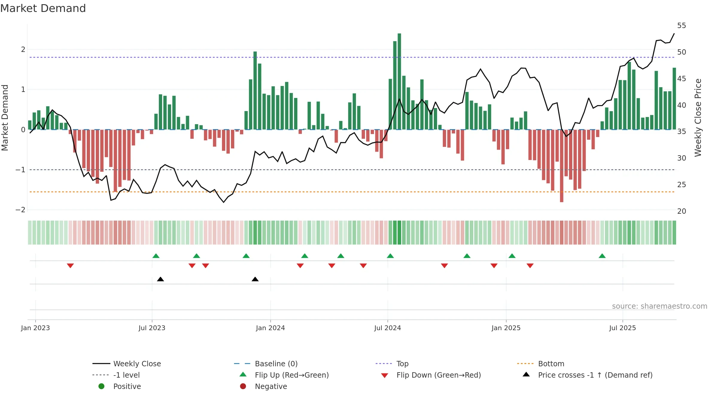Toggle the Baseline (0) legend label
The image size is (718, 403).
276,364
